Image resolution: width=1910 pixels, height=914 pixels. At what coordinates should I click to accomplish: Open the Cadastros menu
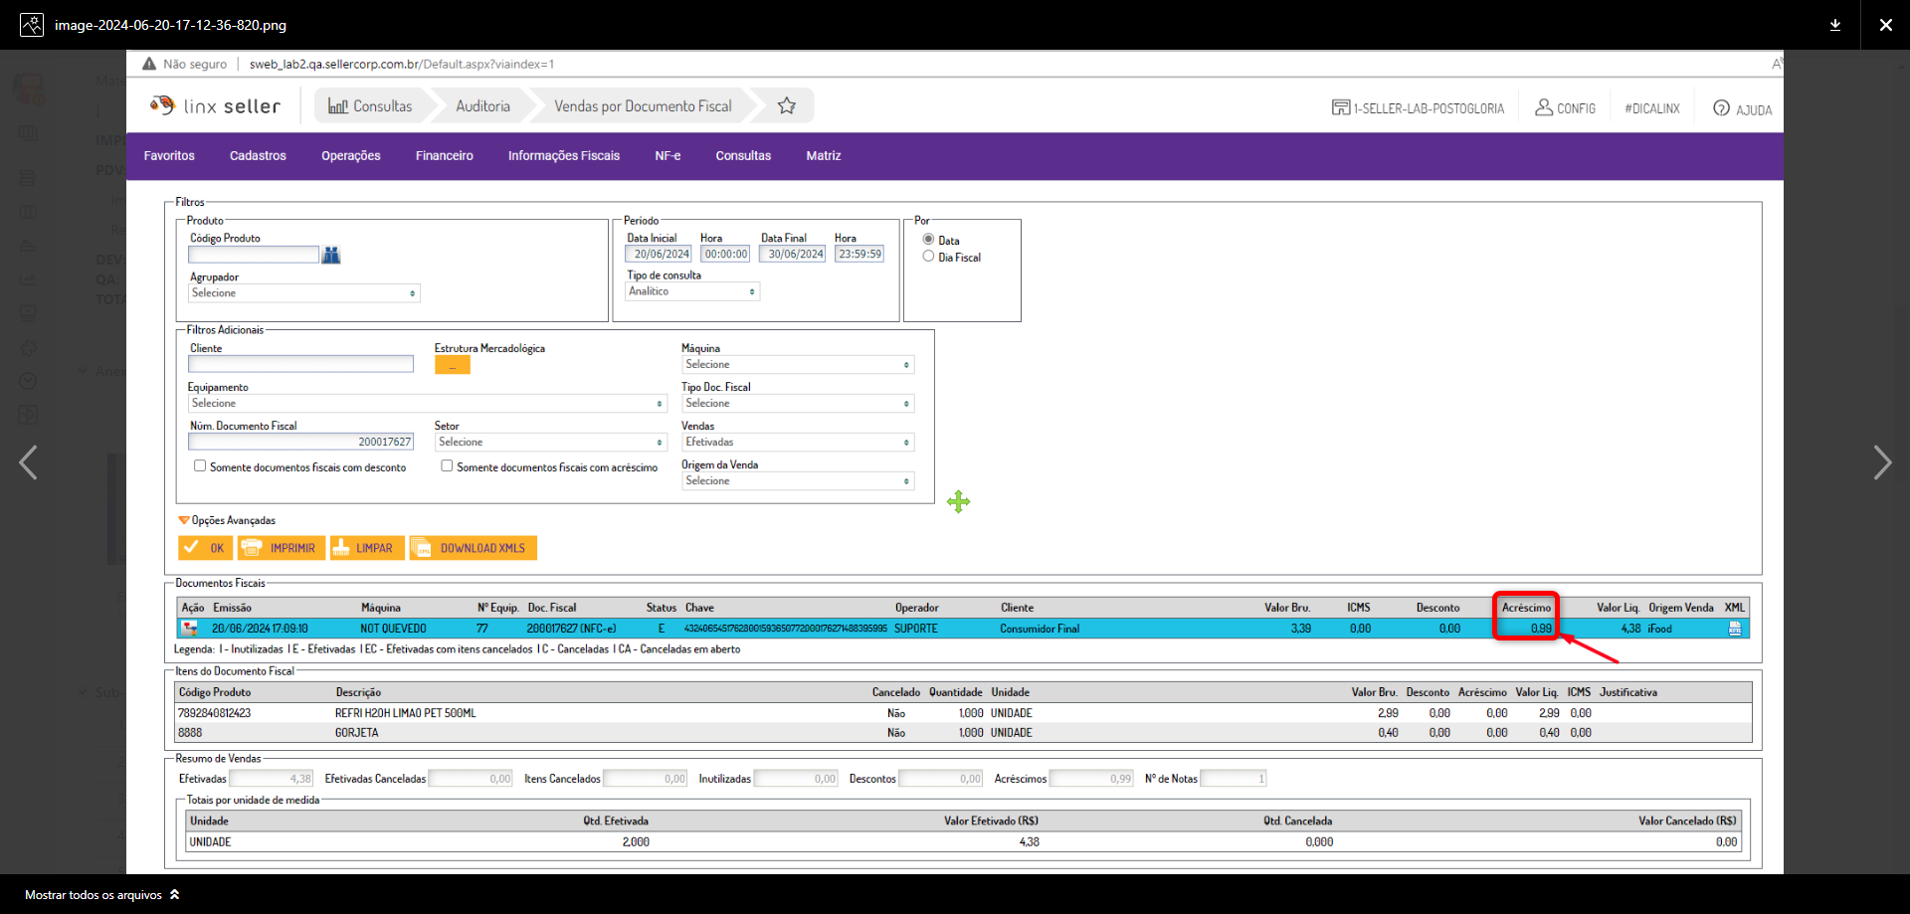[258, 156]
